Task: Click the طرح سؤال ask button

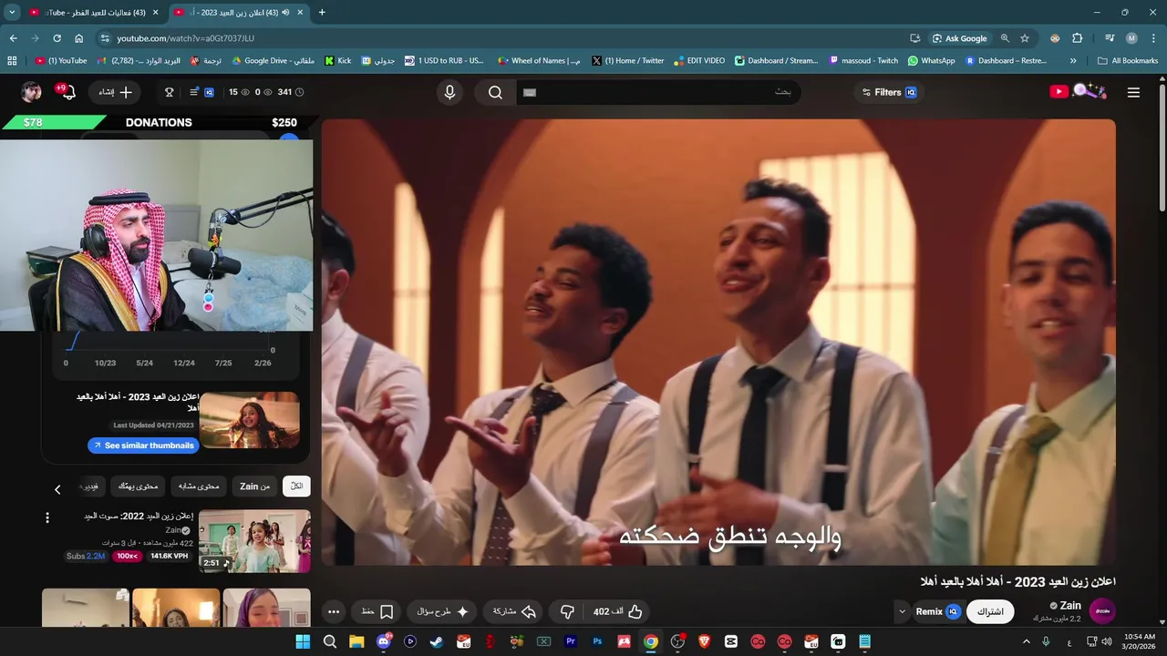Action: 442,611
